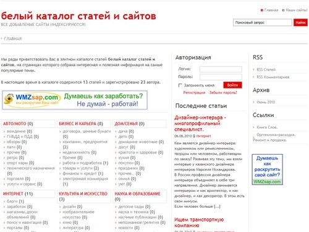Open the кухня subcategory
Image resolution: width=309 pixels, height=232 pixels.
coord(124,158)
